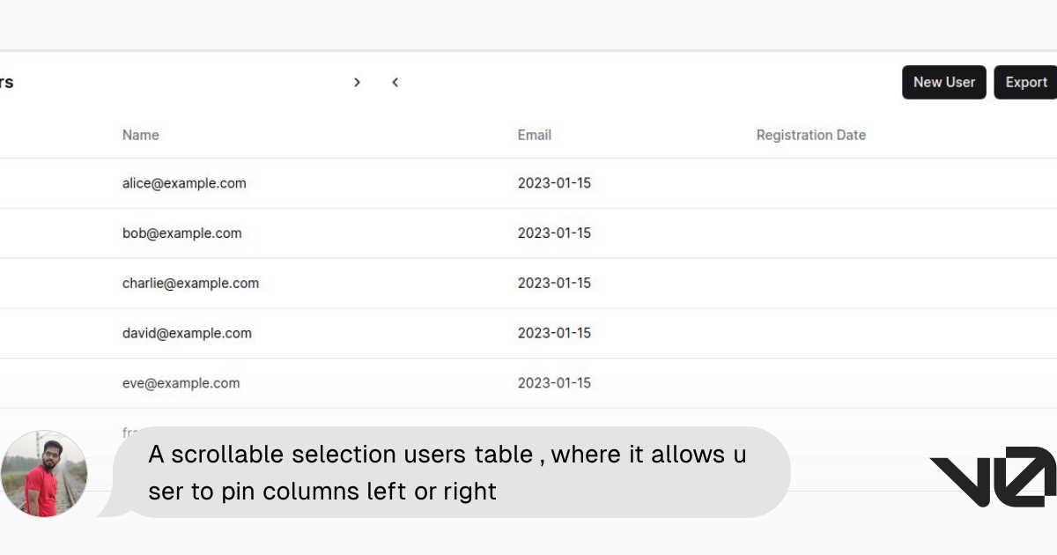
Task: Click the Export button
Action: tap(1026, 82)
